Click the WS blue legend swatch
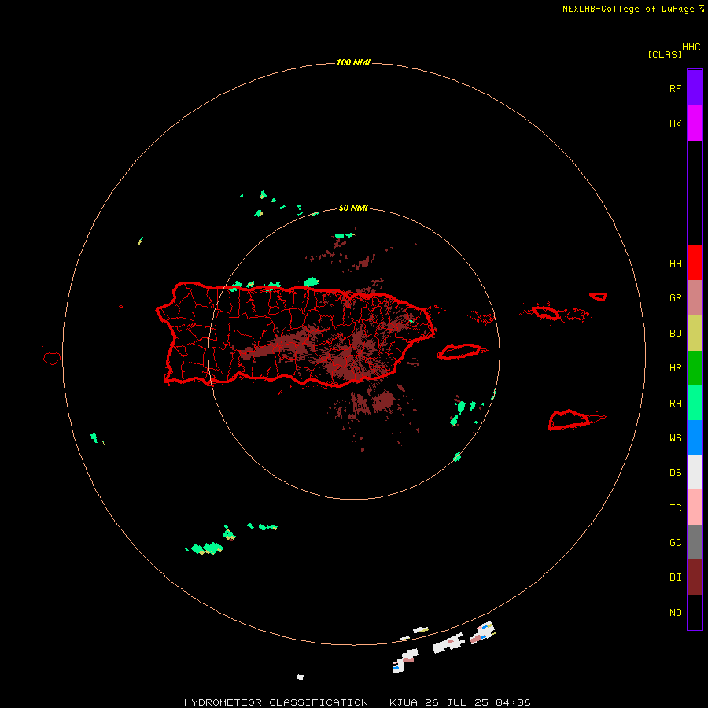The height and width of the screenshot is (708, 708). pyautogui.click(x=695, y=437)
